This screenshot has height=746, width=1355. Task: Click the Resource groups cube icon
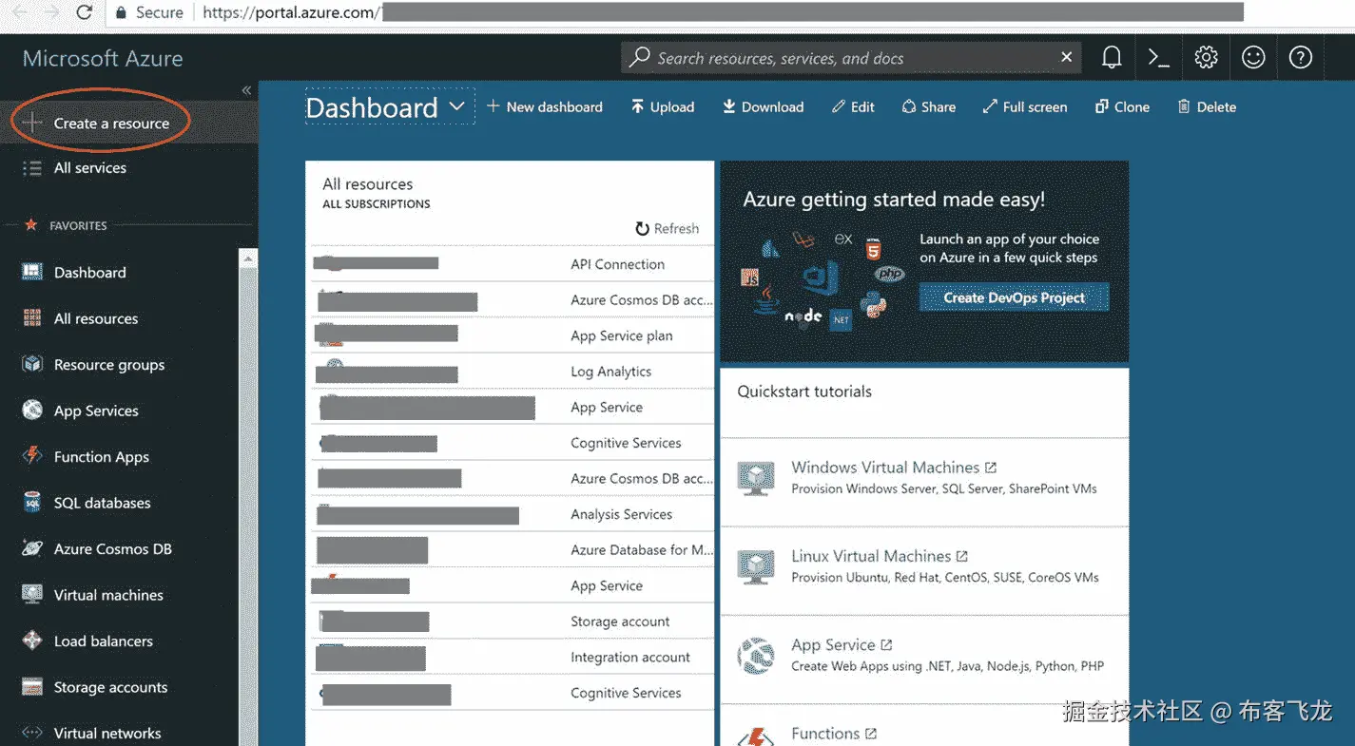(32, 364)
